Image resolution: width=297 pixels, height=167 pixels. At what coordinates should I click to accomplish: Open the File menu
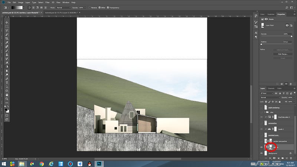tap(9, 3)
